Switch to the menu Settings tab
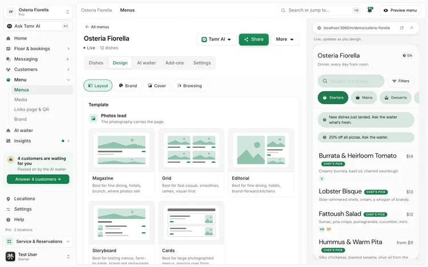The image size is (428, 267). click(202, 63)
